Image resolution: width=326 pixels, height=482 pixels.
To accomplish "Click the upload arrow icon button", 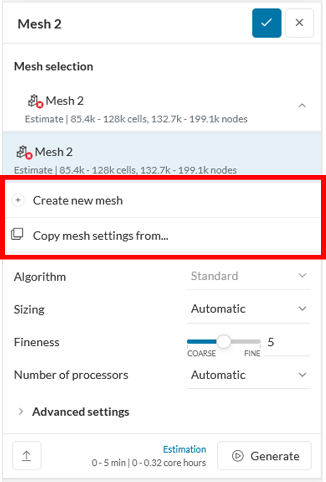I will [26, 456].
